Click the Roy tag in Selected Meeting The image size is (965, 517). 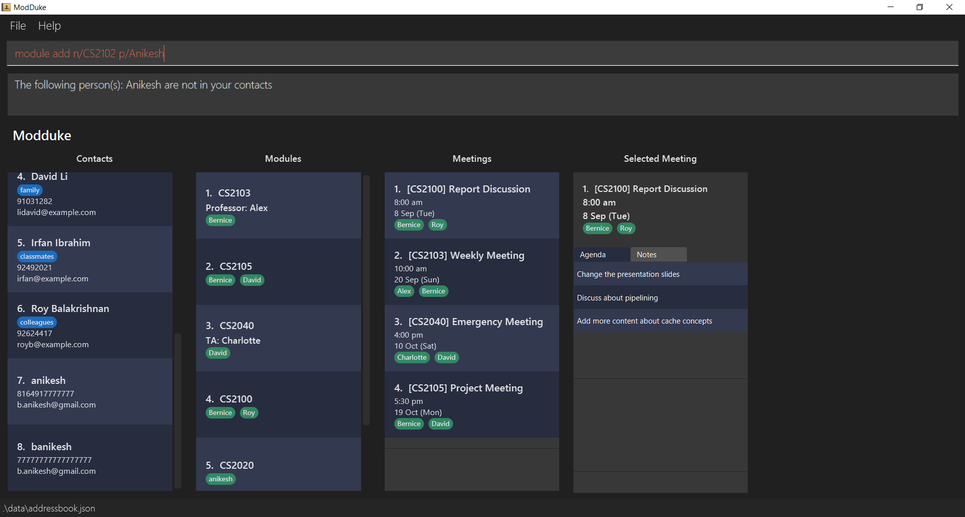pos(626,228)
